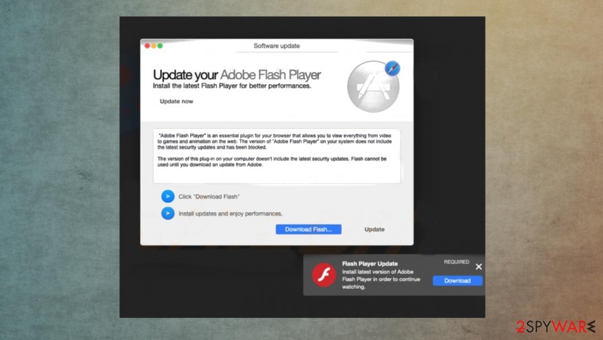Image resolution: width=603 pixels, height=340 pixels.
Task: Click the blue Download Flash... button
Action: click(308, 229)
